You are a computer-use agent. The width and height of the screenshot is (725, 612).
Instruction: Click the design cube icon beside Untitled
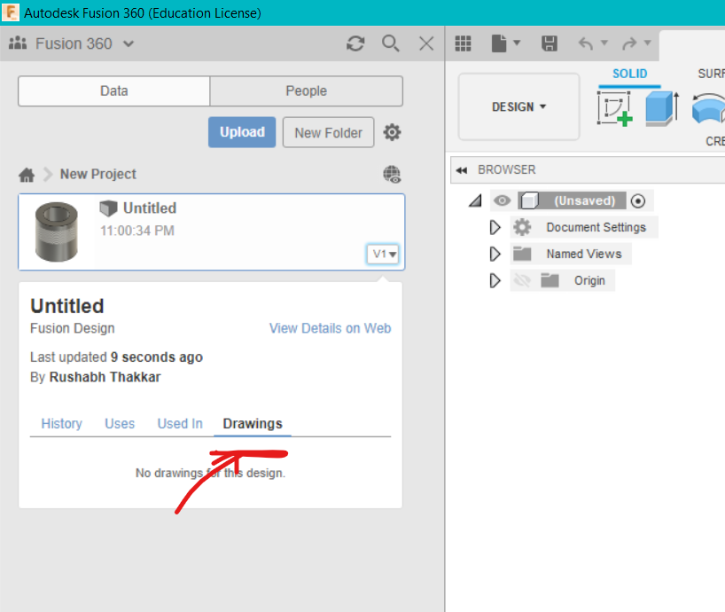point(108,208)
